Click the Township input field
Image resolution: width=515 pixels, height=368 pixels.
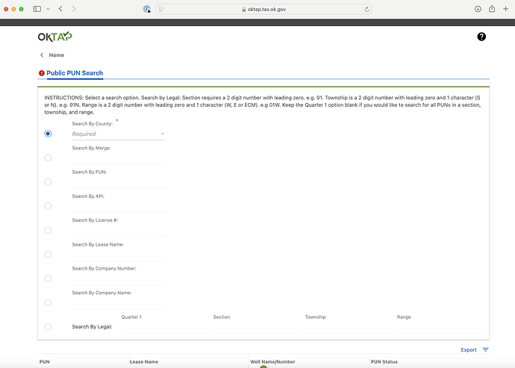point(348,327)
